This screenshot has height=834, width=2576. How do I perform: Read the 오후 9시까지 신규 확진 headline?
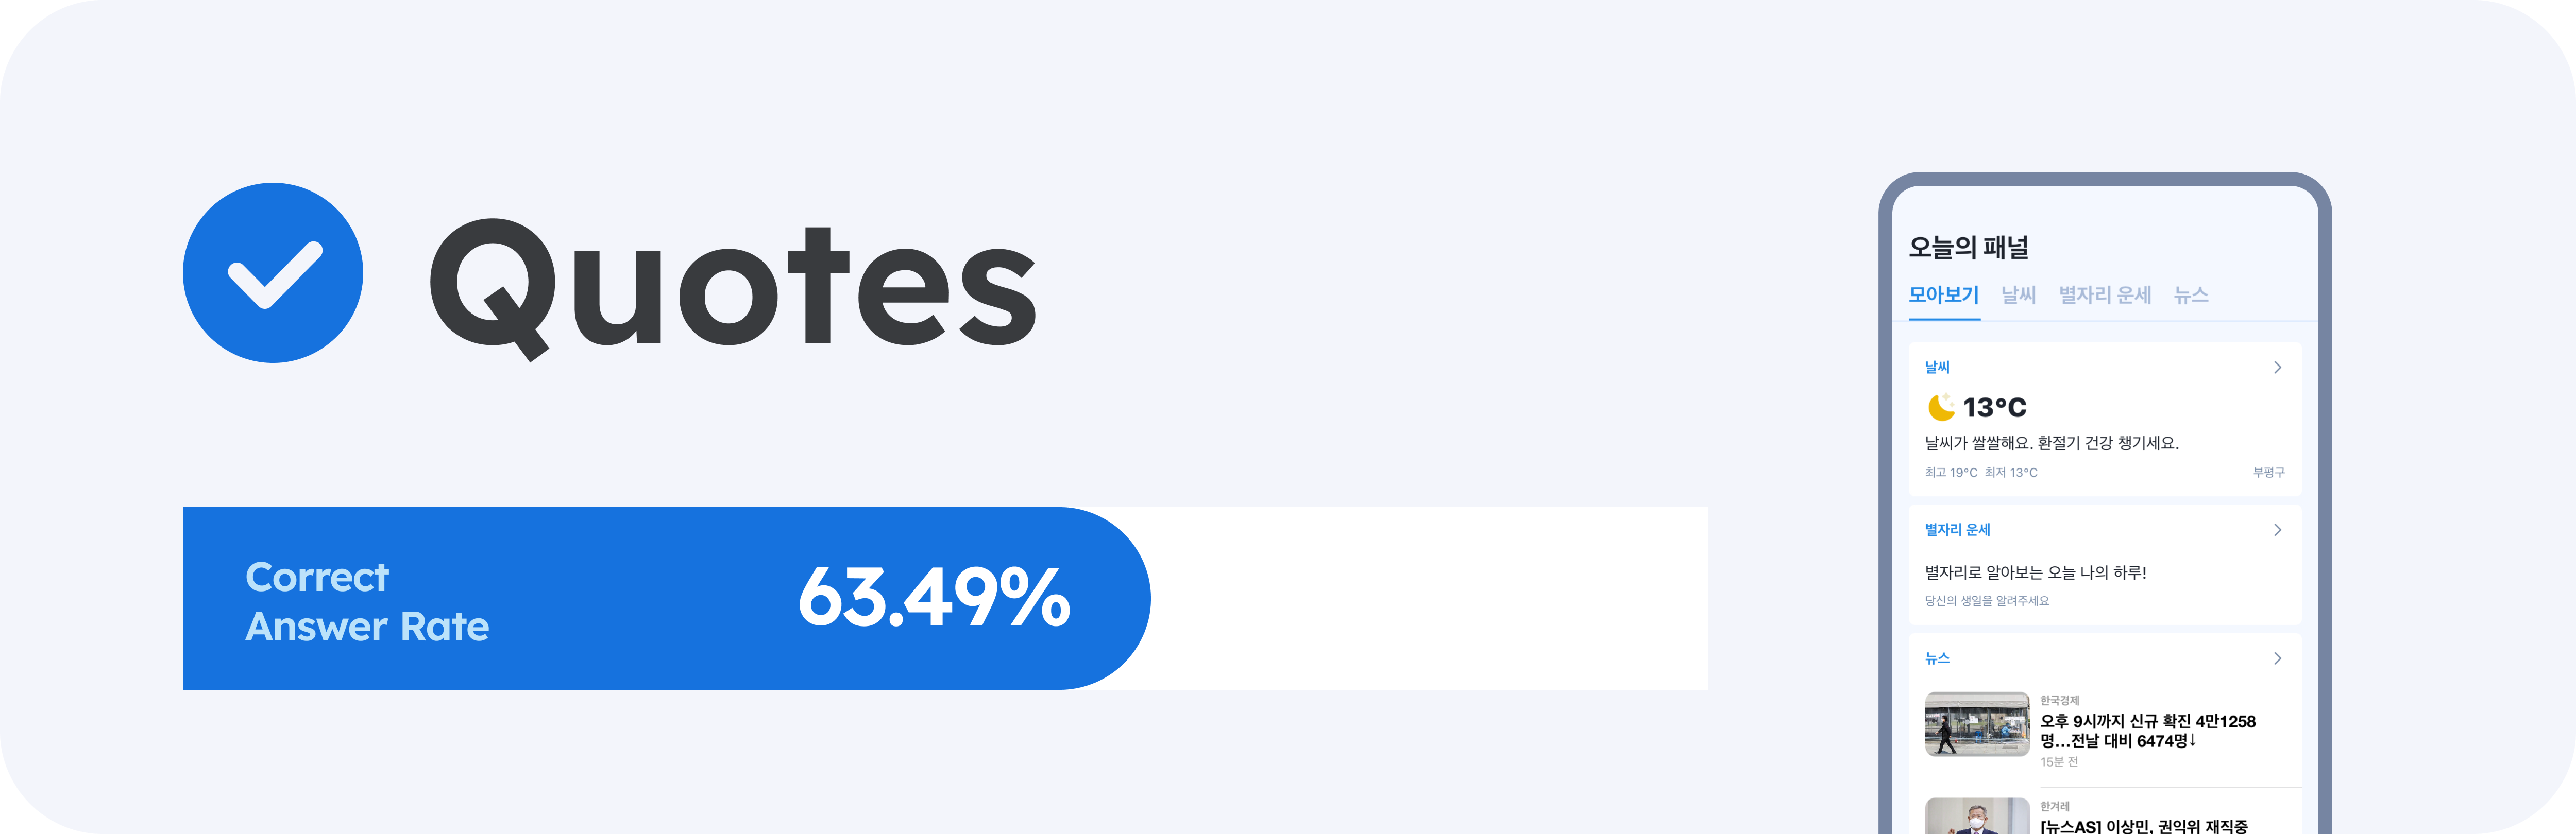click(2147, 731)
